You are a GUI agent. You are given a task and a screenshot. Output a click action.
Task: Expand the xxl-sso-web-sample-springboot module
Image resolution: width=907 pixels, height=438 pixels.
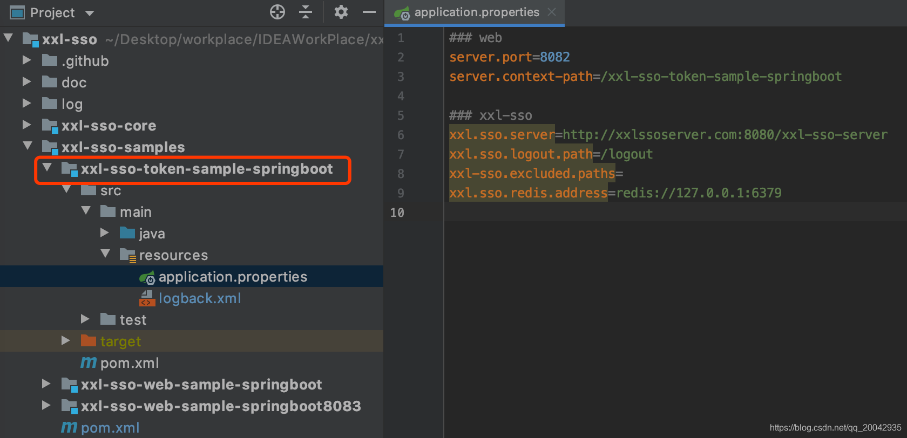tap(46, 384)
